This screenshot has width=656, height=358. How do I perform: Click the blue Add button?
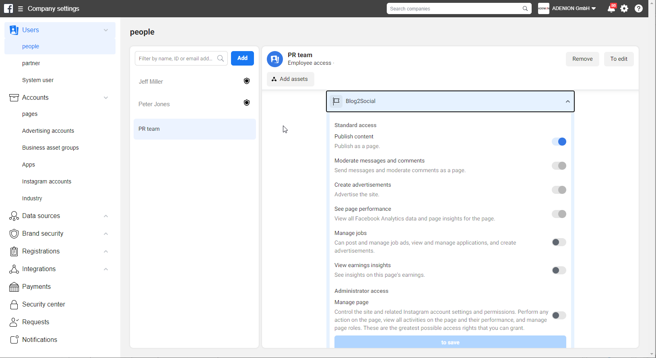[x=242, y=58]
